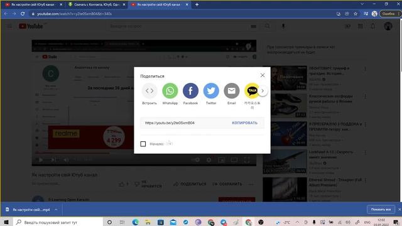Viewport: 402px width, 226px height.
Task: Click the YouTube search magnifier button
Action: tap(267, 26)
